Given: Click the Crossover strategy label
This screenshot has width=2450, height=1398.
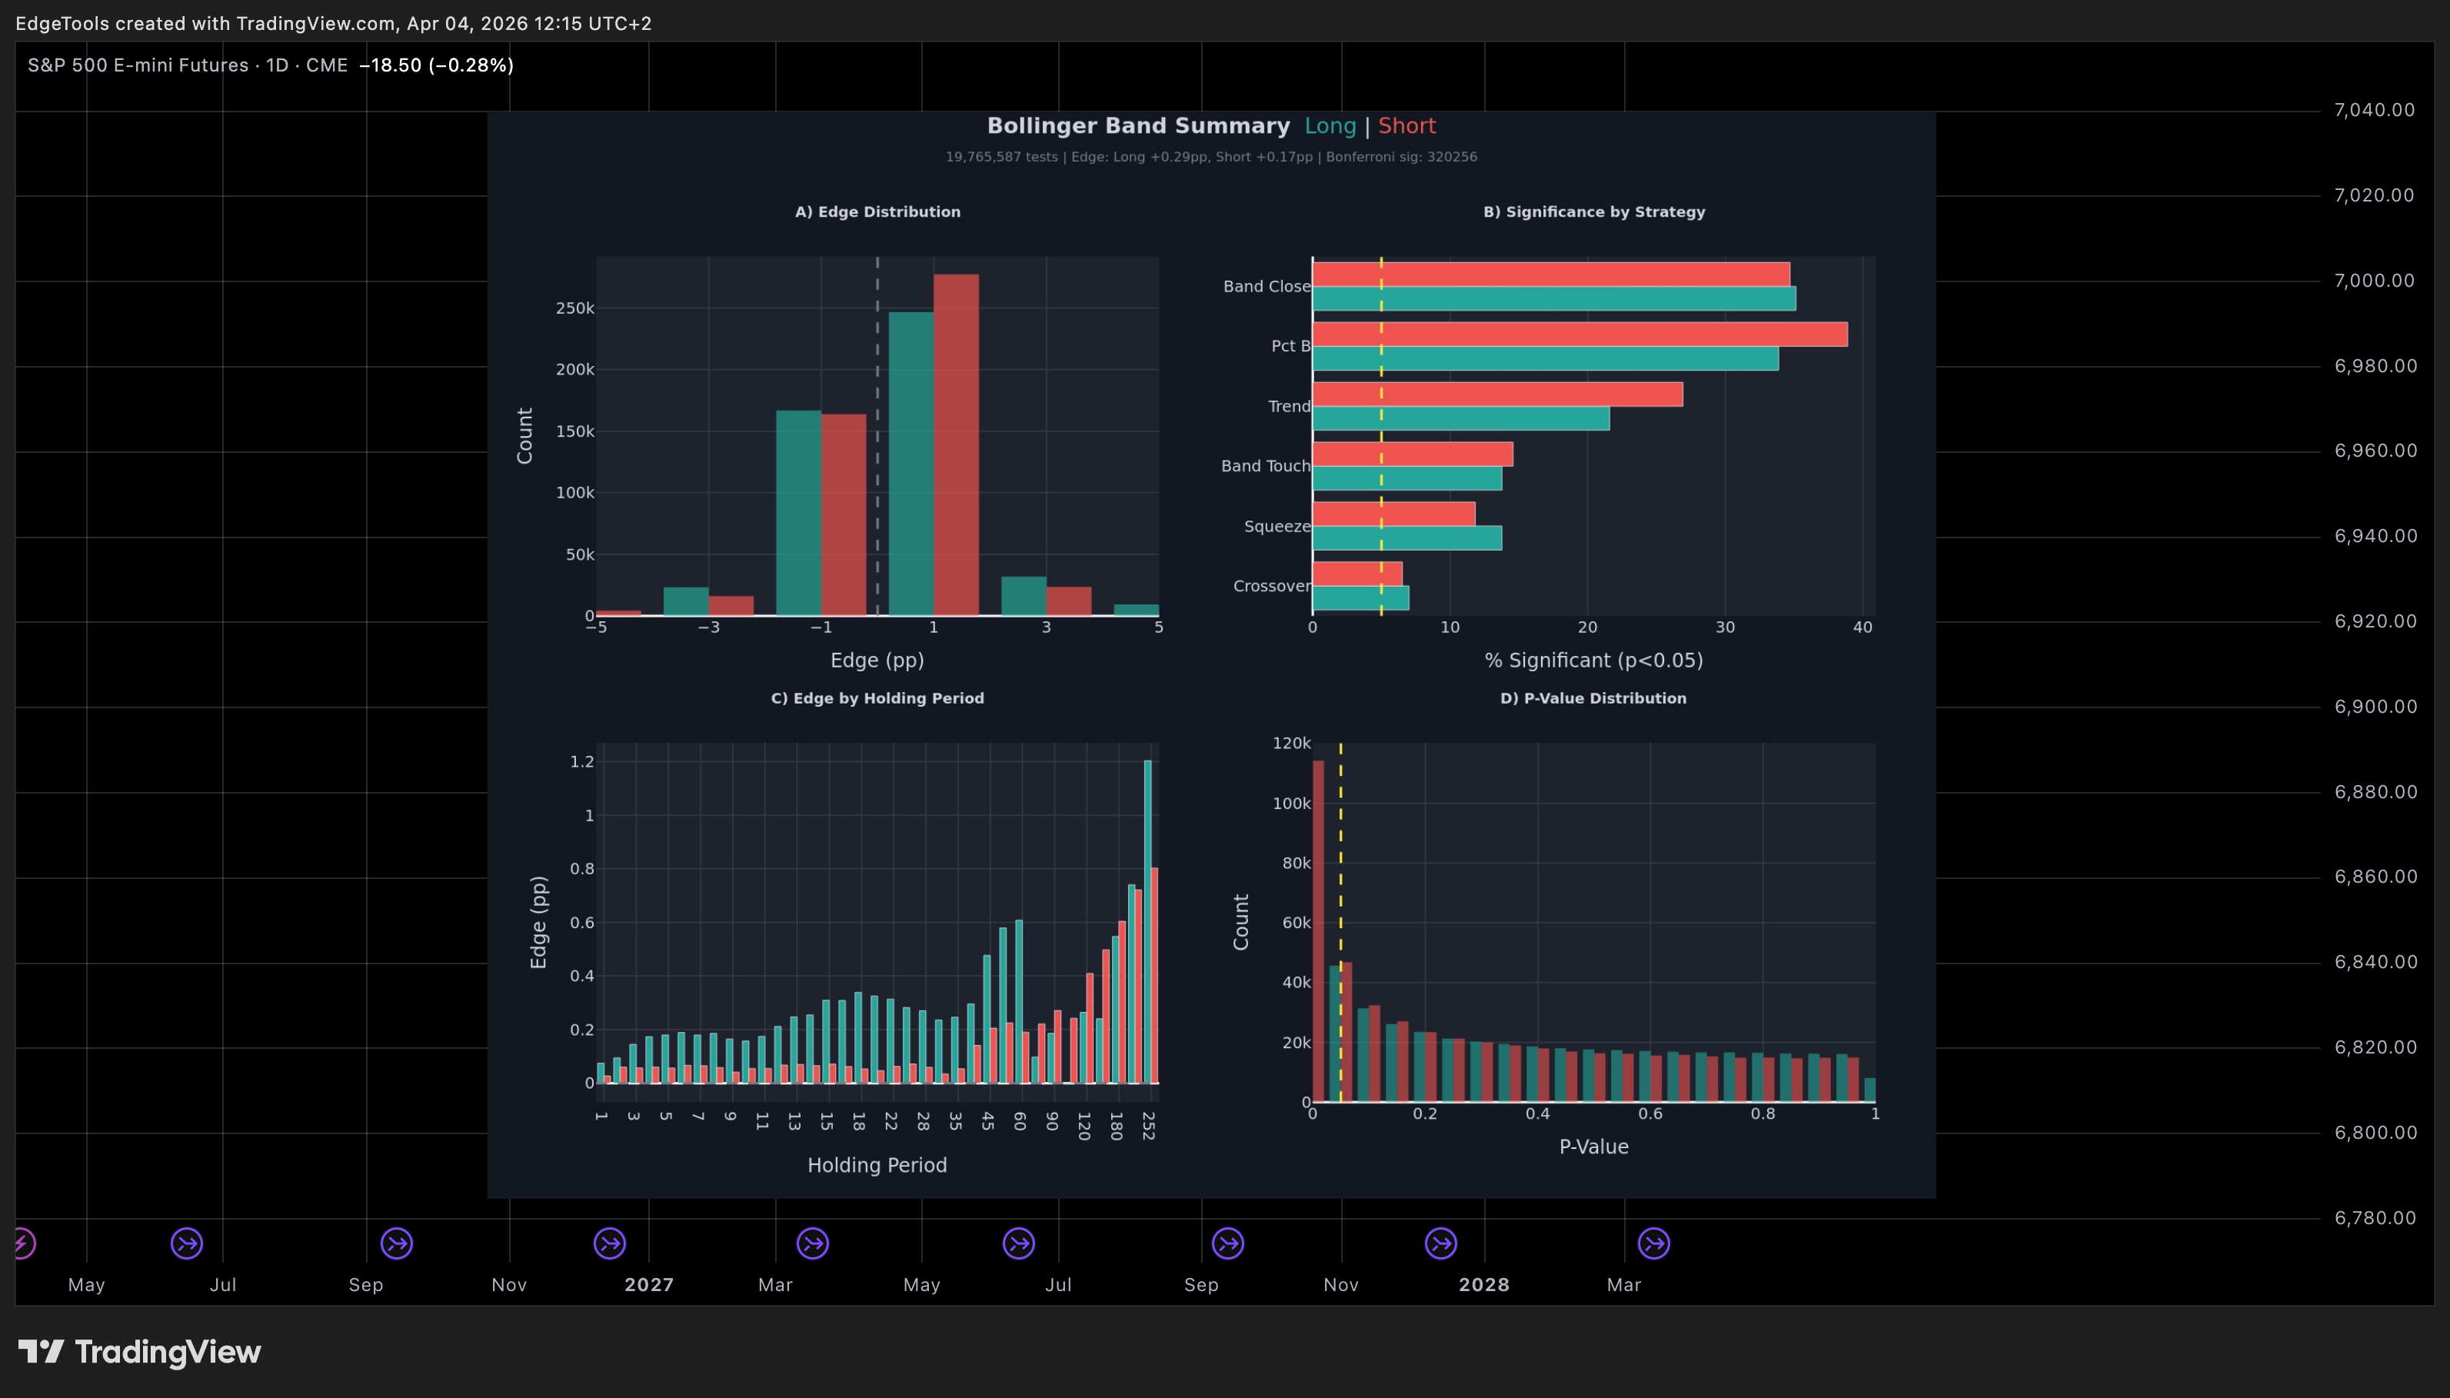Looking at the screenshot, I should click(1271, 586).
